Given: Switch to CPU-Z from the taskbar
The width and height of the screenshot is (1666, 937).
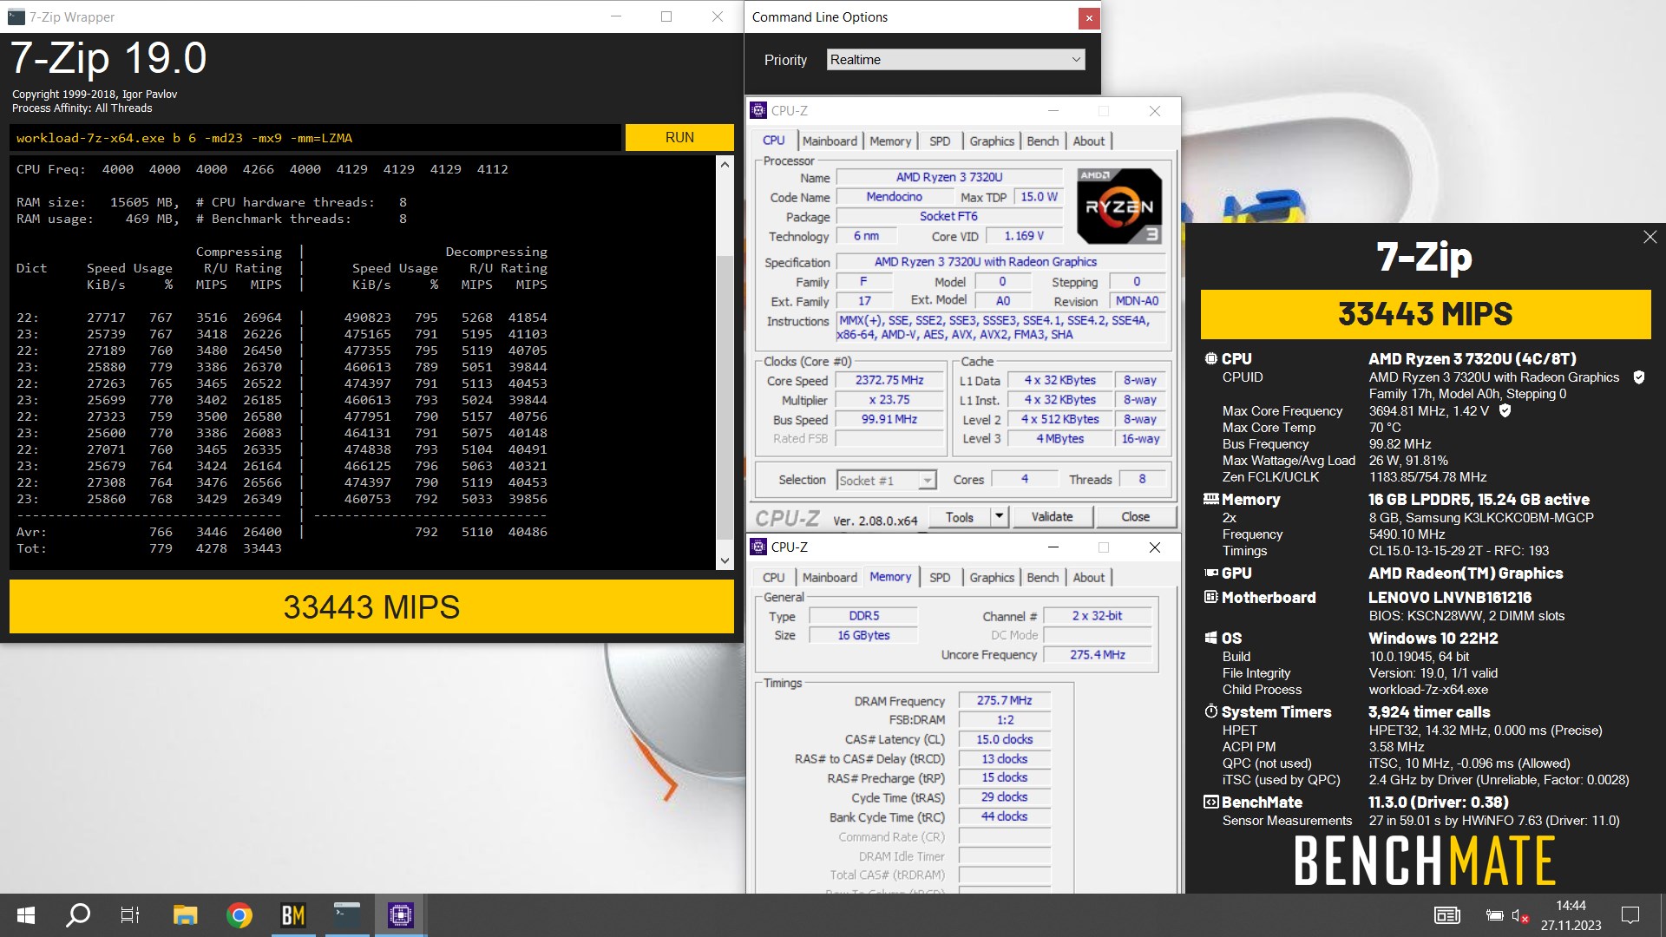Looking at the screenshot, I should point(400,915).
